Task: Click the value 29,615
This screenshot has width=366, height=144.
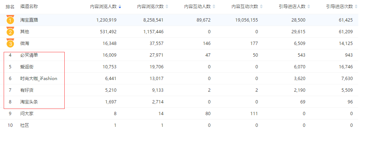Action: (298, 32)
